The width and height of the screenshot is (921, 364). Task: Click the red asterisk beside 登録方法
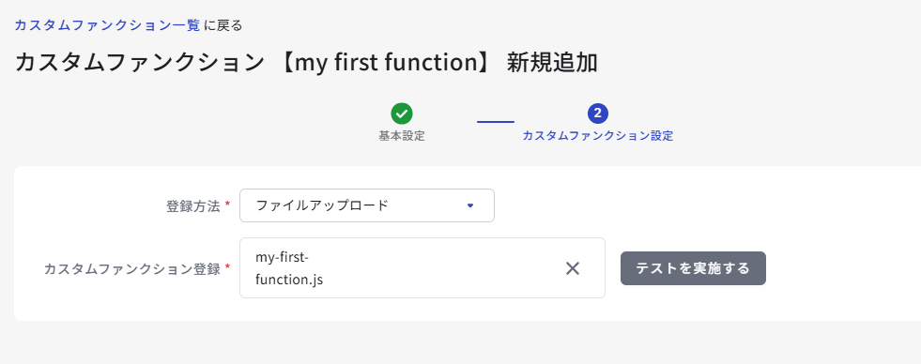(x=227, y=204)
